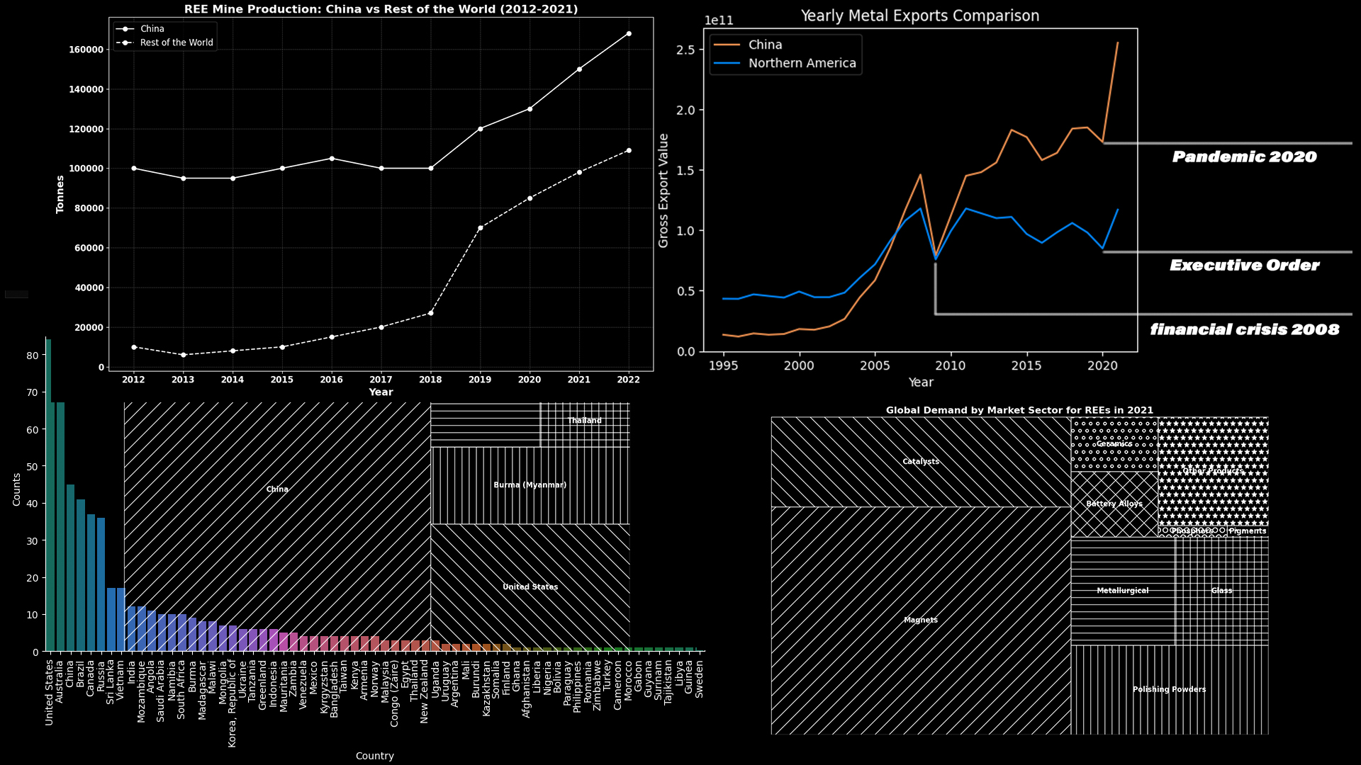Image resolution: width=1361 pixels, height=765 pixels.
Task: Click the Korea, Republic of bar label
Action: 232,704
